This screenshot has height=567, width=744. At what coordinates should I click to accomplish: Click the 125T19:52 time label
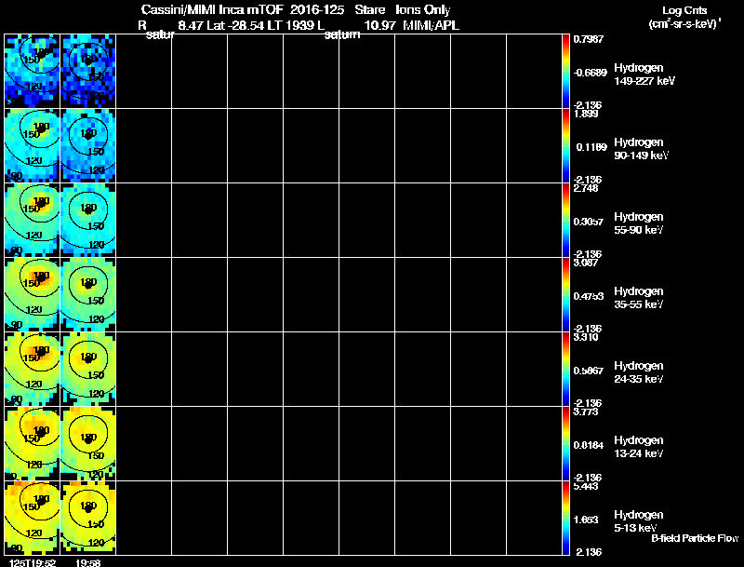33,562
